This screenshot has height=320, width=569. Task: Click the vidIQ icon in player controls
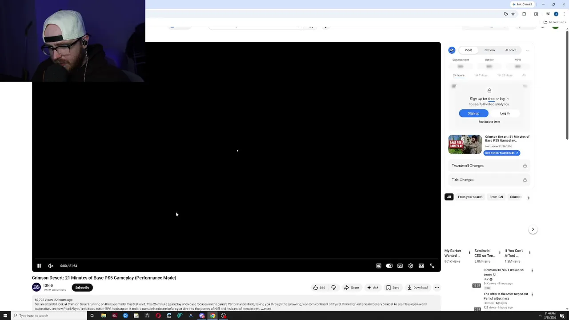[x=379, y=266]
